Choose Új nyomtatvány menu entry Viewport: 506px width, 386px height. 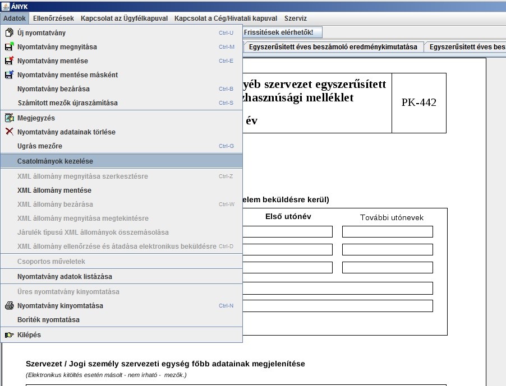[121, 32]
